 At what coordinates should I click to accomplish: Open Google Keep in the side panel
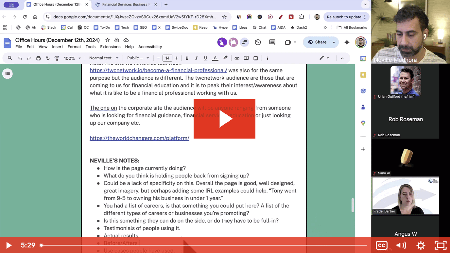[x=363, y=75]
